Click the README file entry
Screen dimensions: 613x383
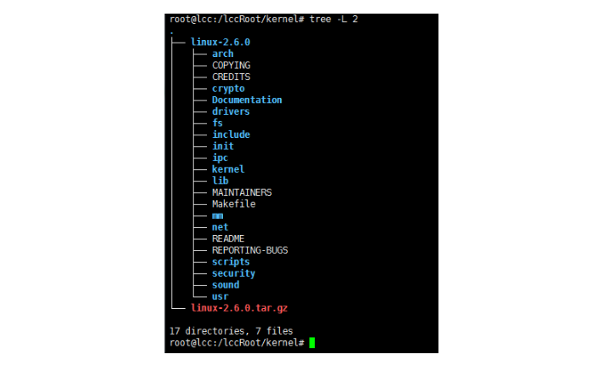(228, 238)
